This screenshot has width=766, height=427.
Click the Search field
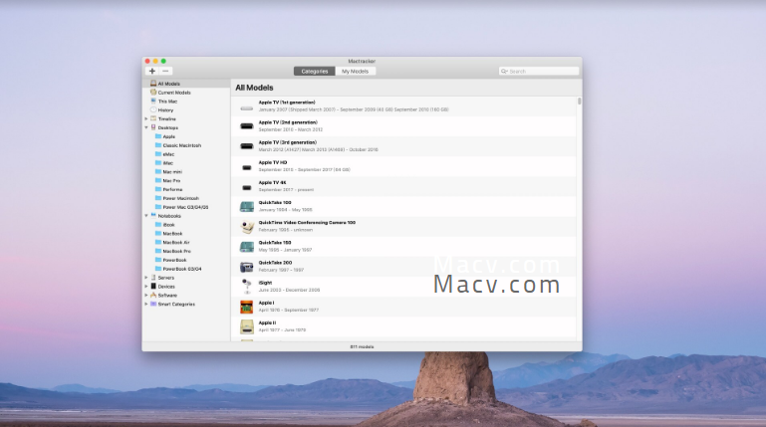[539, 72]
